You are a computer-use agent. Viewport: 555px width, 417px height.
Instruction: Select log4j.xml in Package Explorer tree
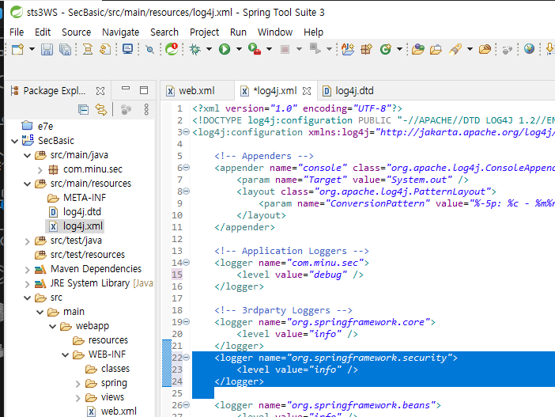click(82, 226)
